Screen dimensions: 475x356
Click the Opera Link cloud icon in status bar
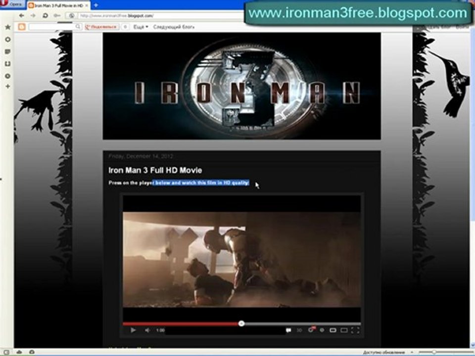pyautogui.click(x=19, y=352)
